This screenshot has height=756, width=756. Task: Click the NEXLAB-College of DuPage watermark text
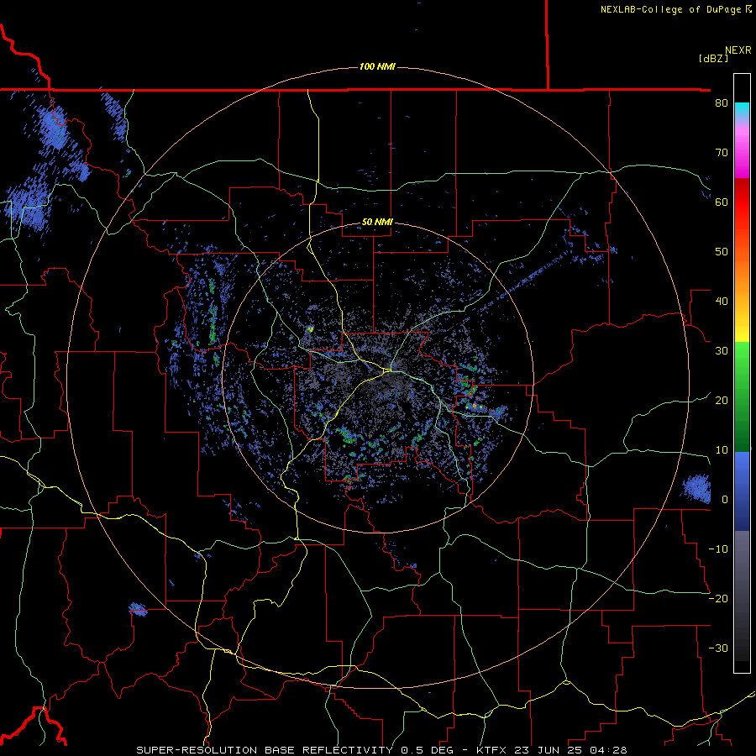coord(670,9)
